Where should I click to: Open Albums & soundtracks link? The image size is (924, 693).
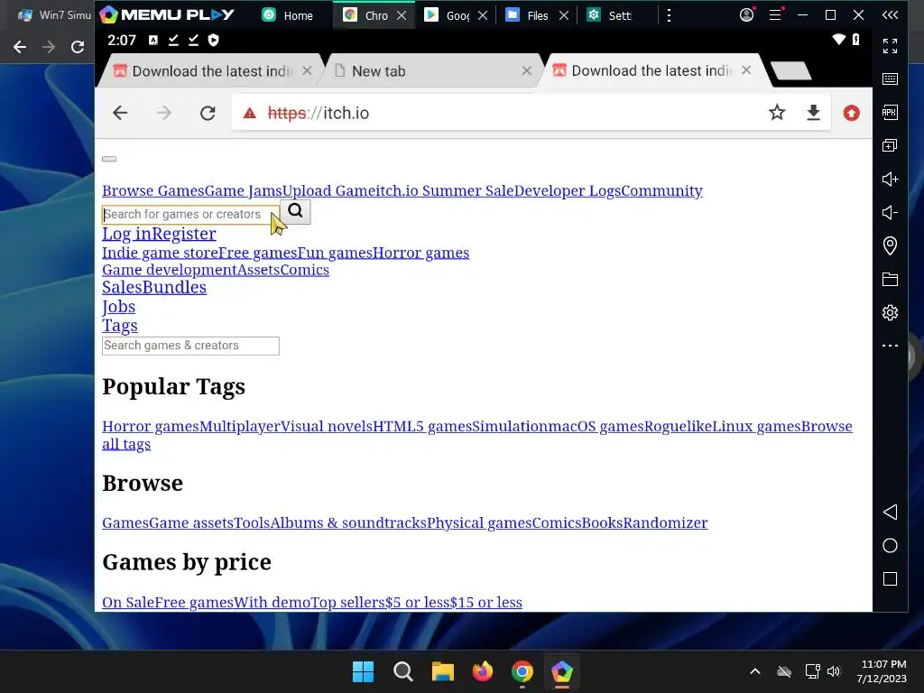[x=348, y=522]
